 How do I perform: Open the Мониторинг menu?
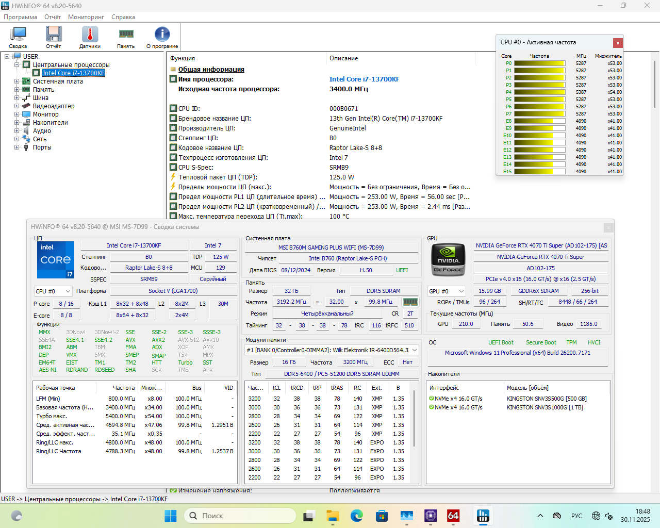[x=86, y=17]
